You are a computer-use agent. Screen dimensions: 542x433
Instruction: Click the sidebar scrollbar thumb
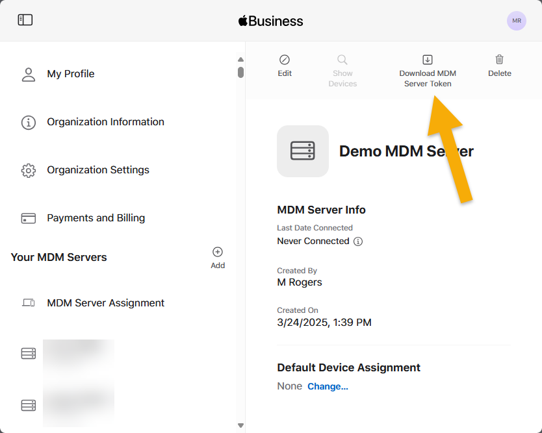point(240,71)
